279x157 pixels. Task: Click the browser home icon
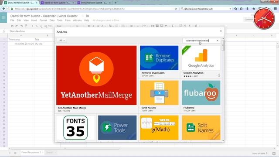coord(254,9)
